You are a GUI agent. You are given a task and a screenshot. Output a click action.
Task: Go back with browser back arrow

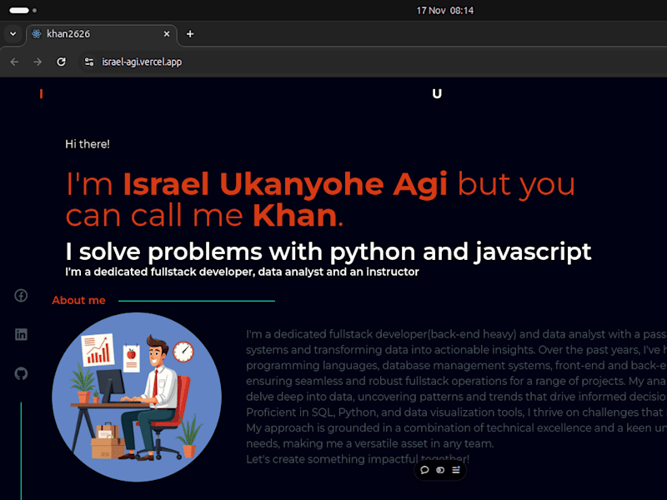[14, 62]
